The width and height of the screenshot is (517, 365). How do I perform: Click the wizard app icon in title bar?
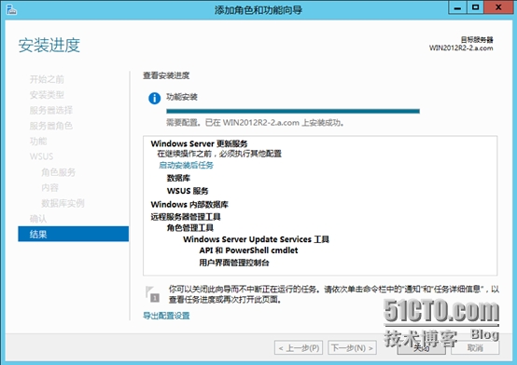click(11, 10)
